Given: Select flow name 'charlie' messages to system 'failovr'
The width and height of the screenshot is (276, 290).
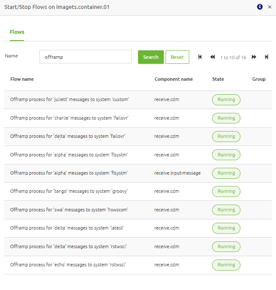Looking at the screenshot, I should point(69,118).
